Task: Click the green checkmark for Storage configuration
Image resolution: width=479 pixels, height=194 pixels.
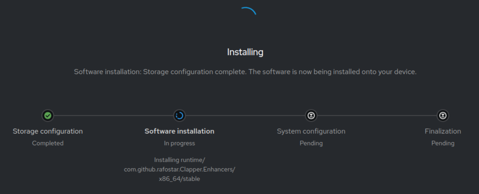Action: pos(48,116)
